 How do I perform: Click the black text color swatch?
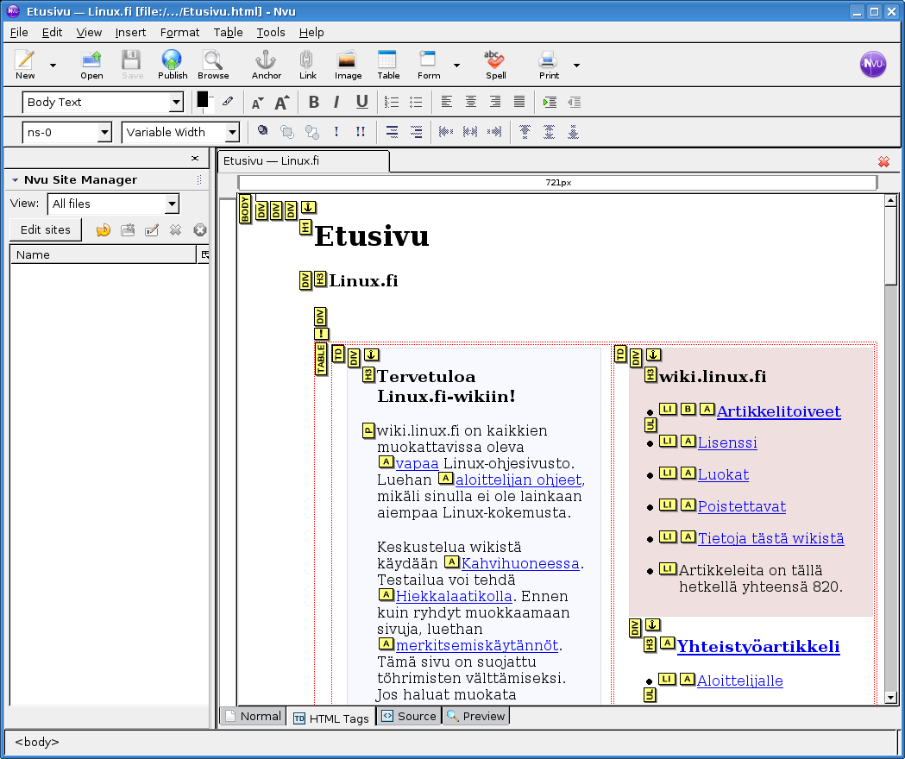[203, 99]
